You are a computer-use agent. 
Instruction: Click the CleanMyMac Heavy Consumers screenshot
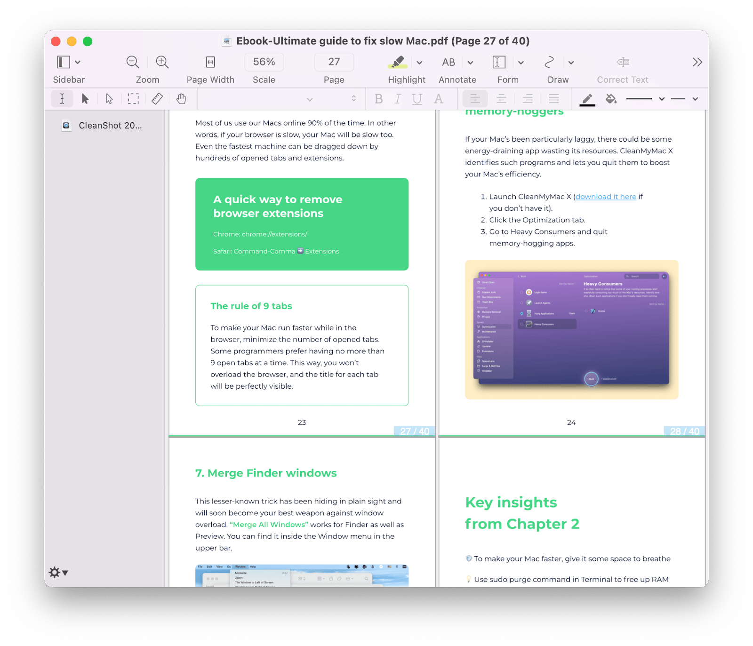(x=571, y=329)
